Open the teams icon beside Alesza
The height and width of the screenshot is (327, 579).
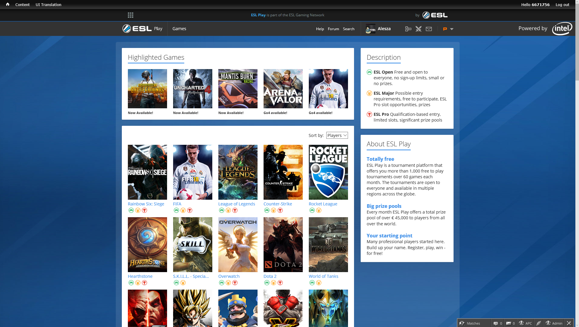(408, 29)
